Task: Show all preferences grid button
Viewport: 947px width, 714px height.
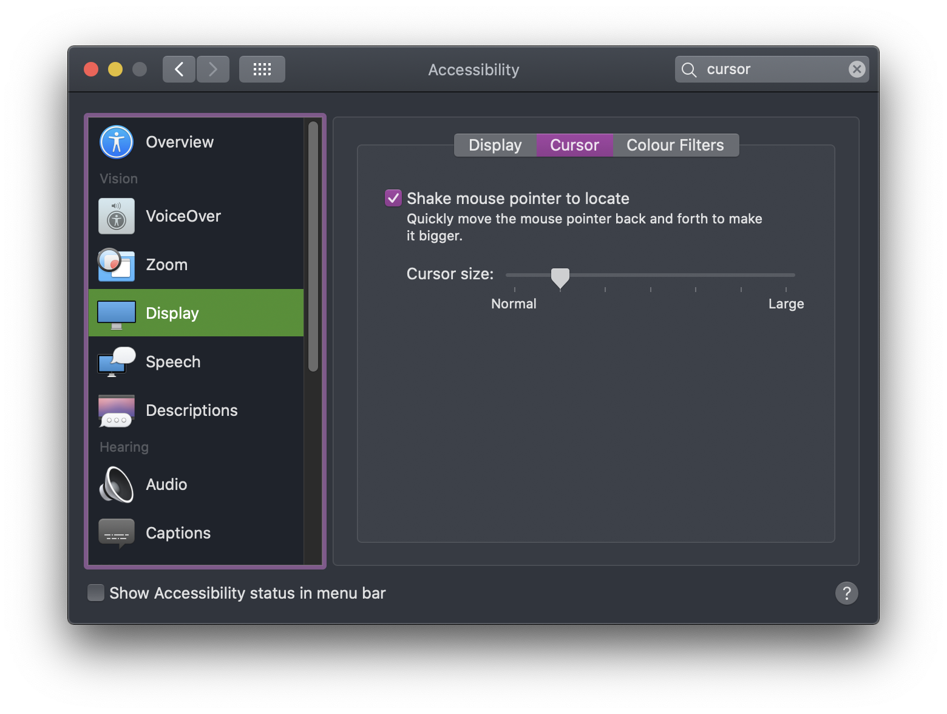Action: point(262,69)
